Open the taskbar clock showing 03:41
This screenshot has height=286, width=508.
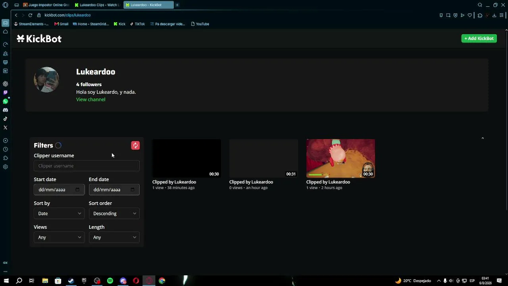pos(485,281)
